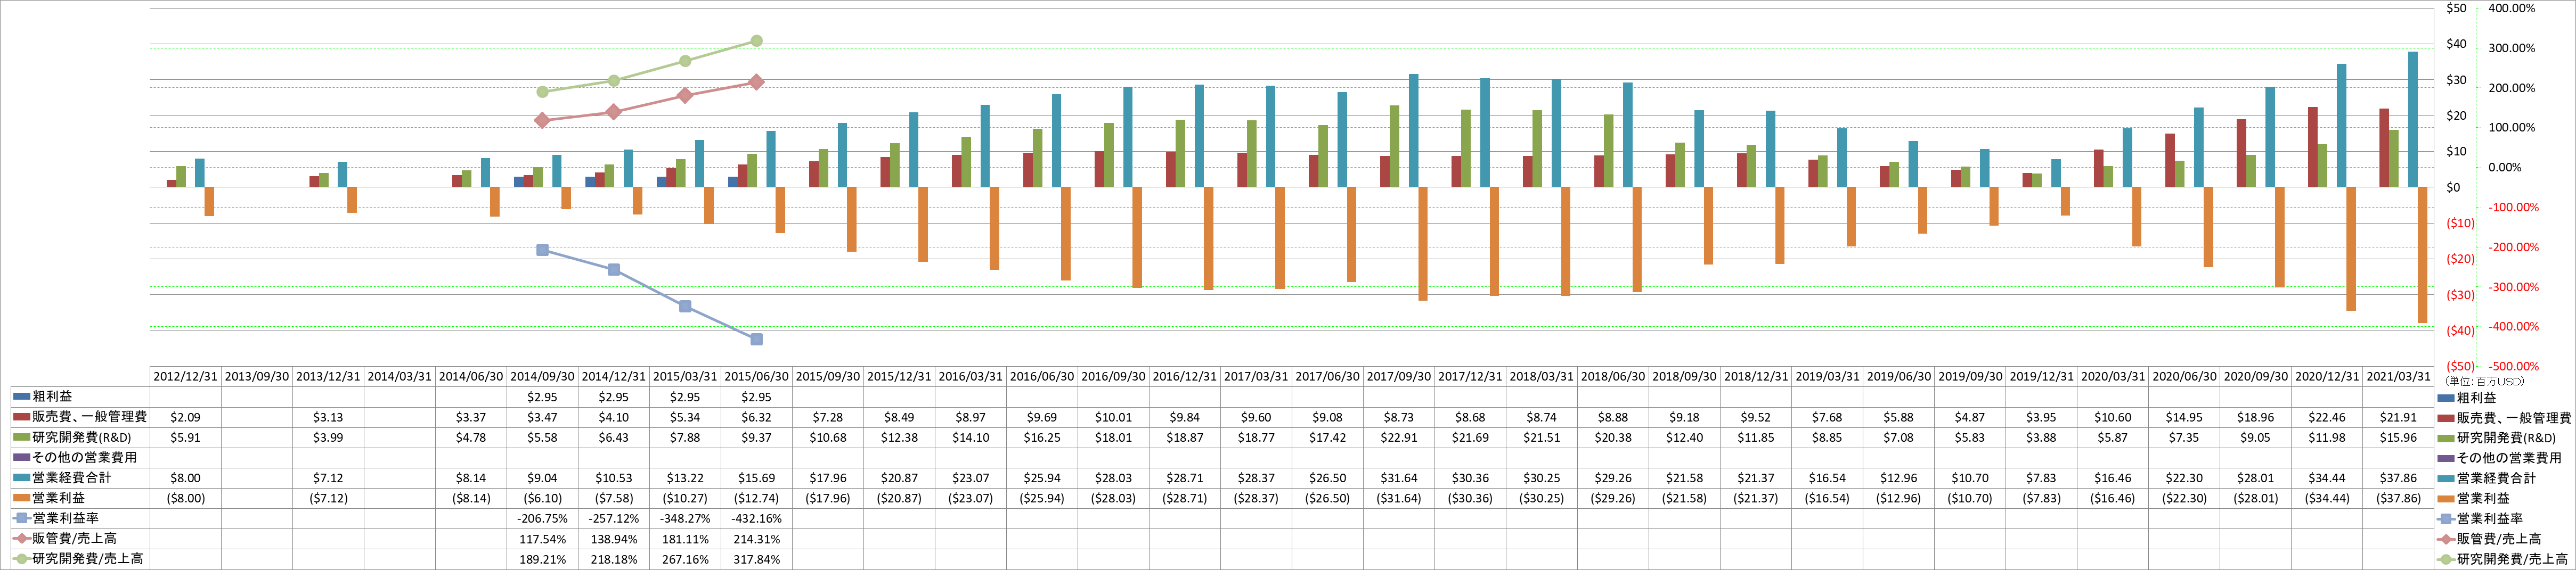2576x570 pixels.
Task: Select the 2018/12/31 column header
Action: click(x=1755, y=377)
